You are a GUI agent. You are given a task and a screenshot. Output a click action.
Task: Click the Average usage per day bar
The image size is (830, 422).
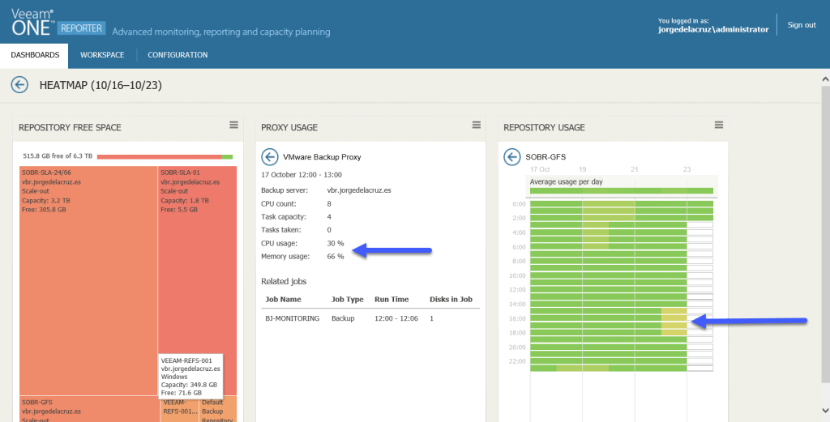622,191
